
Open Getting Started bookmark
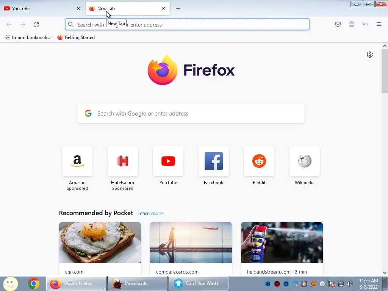[x=76, y=38]
